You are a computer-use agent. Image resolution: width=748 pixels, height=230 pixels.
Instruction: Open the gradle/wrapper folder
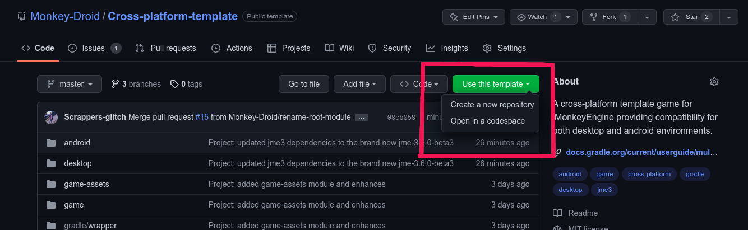tap(90, 226)
